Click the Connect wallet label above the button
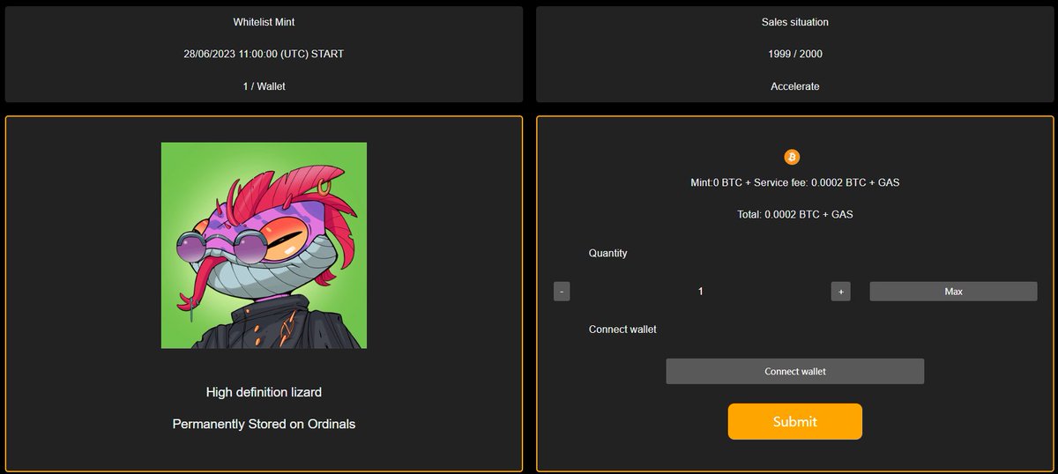Screen dimensions: 1058x474 [622, 330]
